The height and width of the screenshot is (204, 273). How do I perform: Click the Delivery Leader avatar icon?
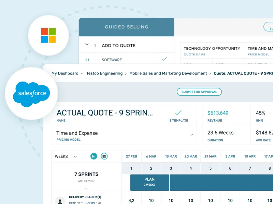tap(60, 201)
